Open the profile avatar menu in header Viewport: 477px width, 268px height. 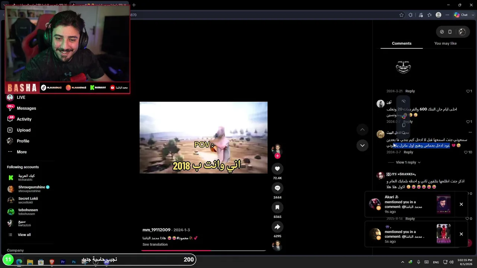pyautogui.click(x=462, y=32)
